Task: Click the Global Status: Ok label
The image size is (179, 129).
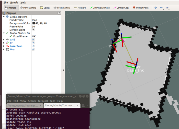Action: click(x=20, y=33)
